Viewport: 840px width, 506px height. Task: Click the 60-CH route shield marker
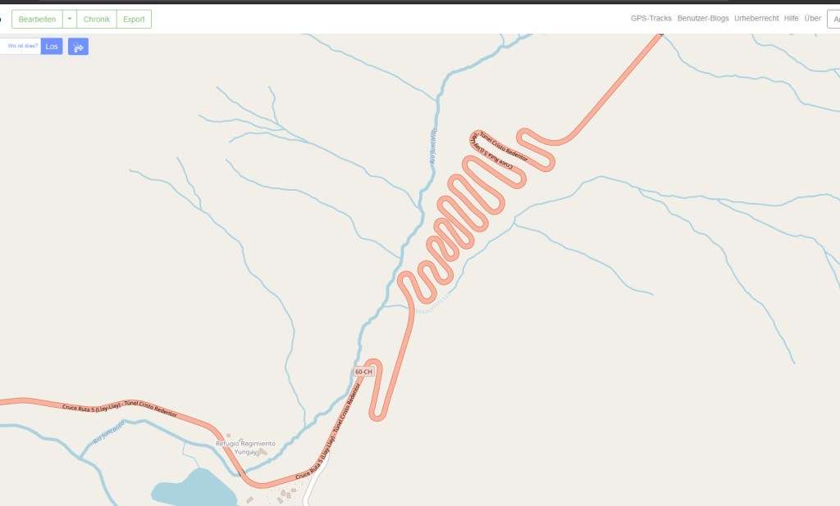click(363, 372)
